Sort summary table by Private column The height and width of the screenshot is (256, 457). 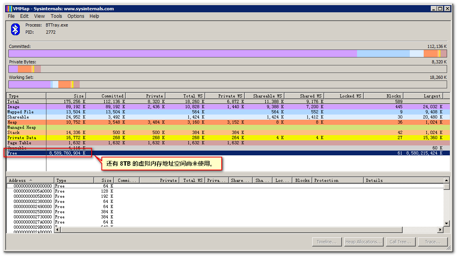(145, 96)
